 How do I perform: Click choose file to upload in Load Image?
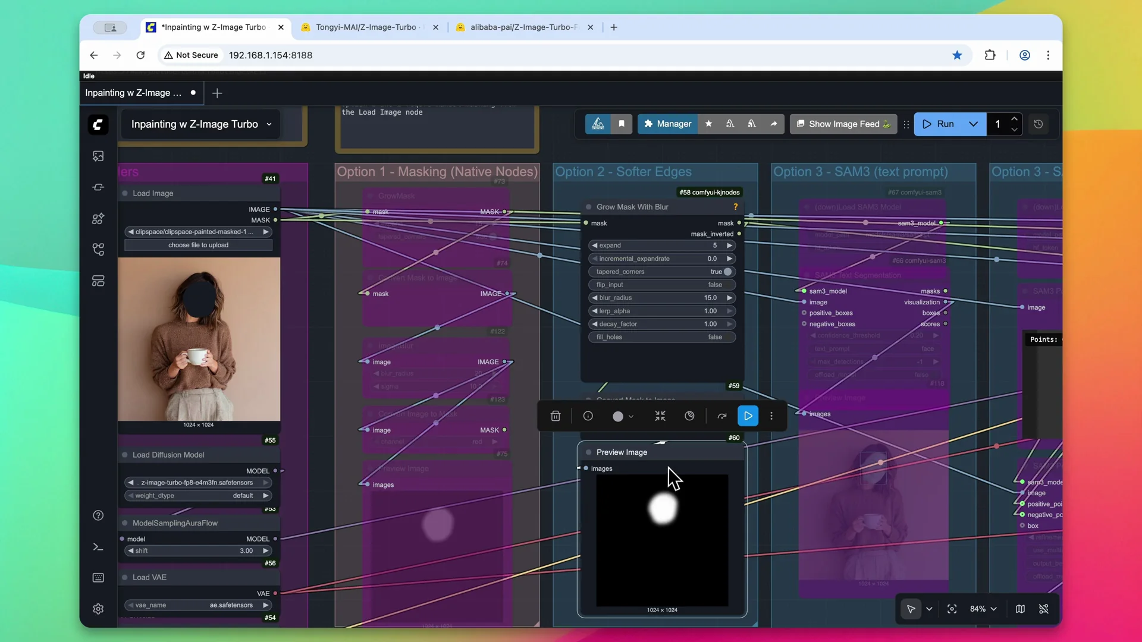point(198,245)
